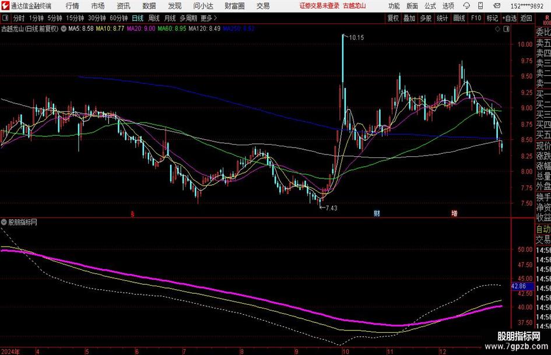Click the red S marker on the chart
Image resolution: width=551 pixels, height=355 pixels.
click(132, 214)
